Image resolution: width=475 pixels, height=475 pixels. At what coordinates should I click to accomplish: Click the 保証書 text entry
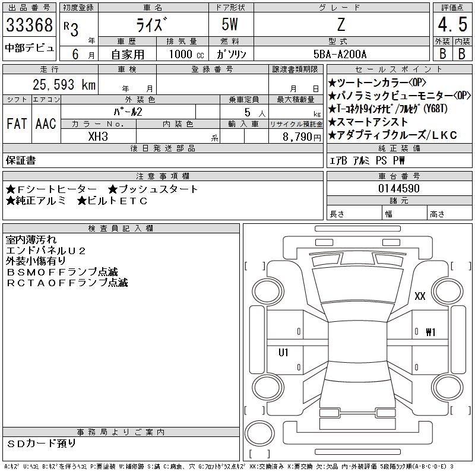click(21, 160)
